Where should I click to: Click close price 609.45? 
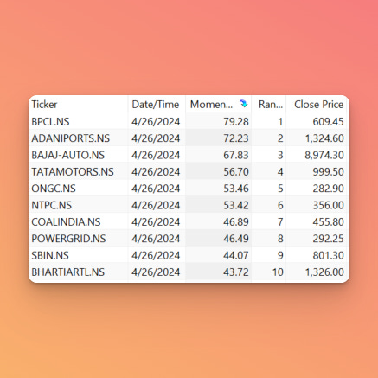[329, 122]
